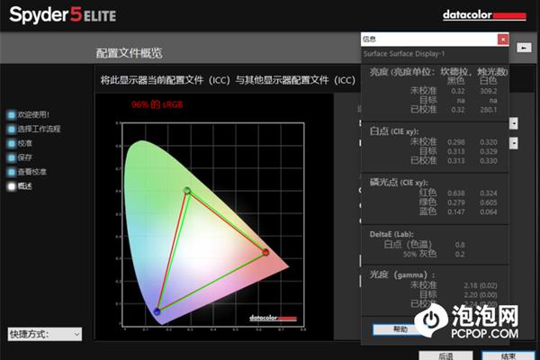Screen dimensions: 540x360
Task: Click the red primary point on gamut
Action: point(265,253)
